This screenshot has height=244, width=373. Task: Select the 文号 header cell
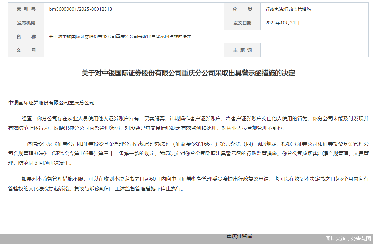[26, 50]
